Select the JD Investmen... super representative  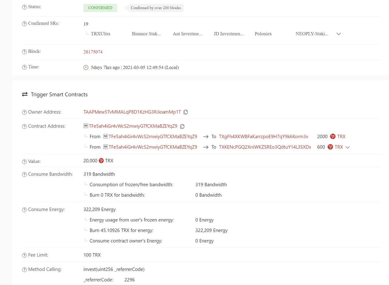click(229, 34)
